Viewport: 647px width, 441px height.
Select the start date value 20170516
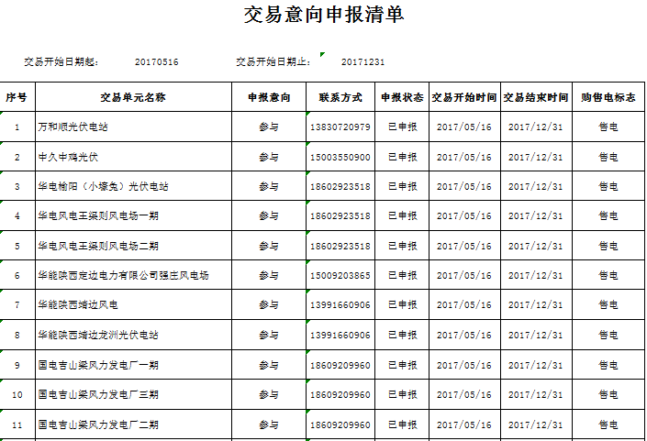pyautogui.click(x=156, y=62)
